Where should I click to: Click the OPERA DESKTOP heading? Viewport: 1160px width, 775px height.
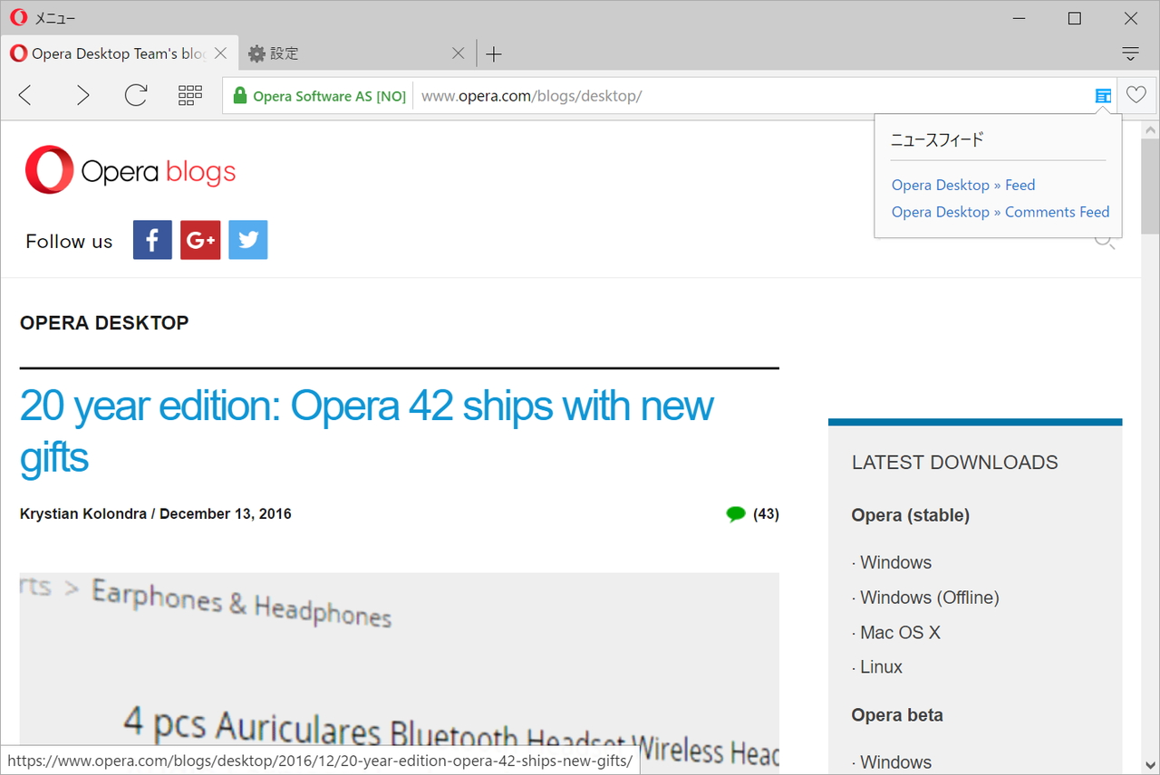[x=104, y=323]
